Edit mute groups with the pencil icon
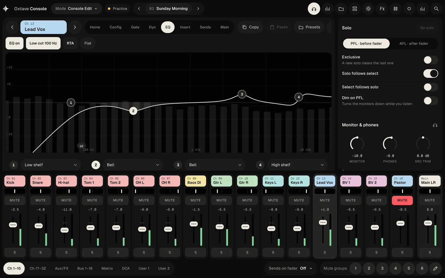The height and width of the screenshot is (278, 445). tap(435, 268)
